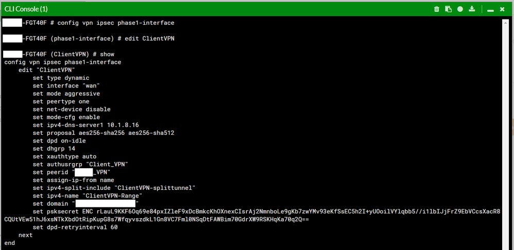Click the 'set type dynamic' line
This screenshot has width=514, height=250.
click(61, 78)
